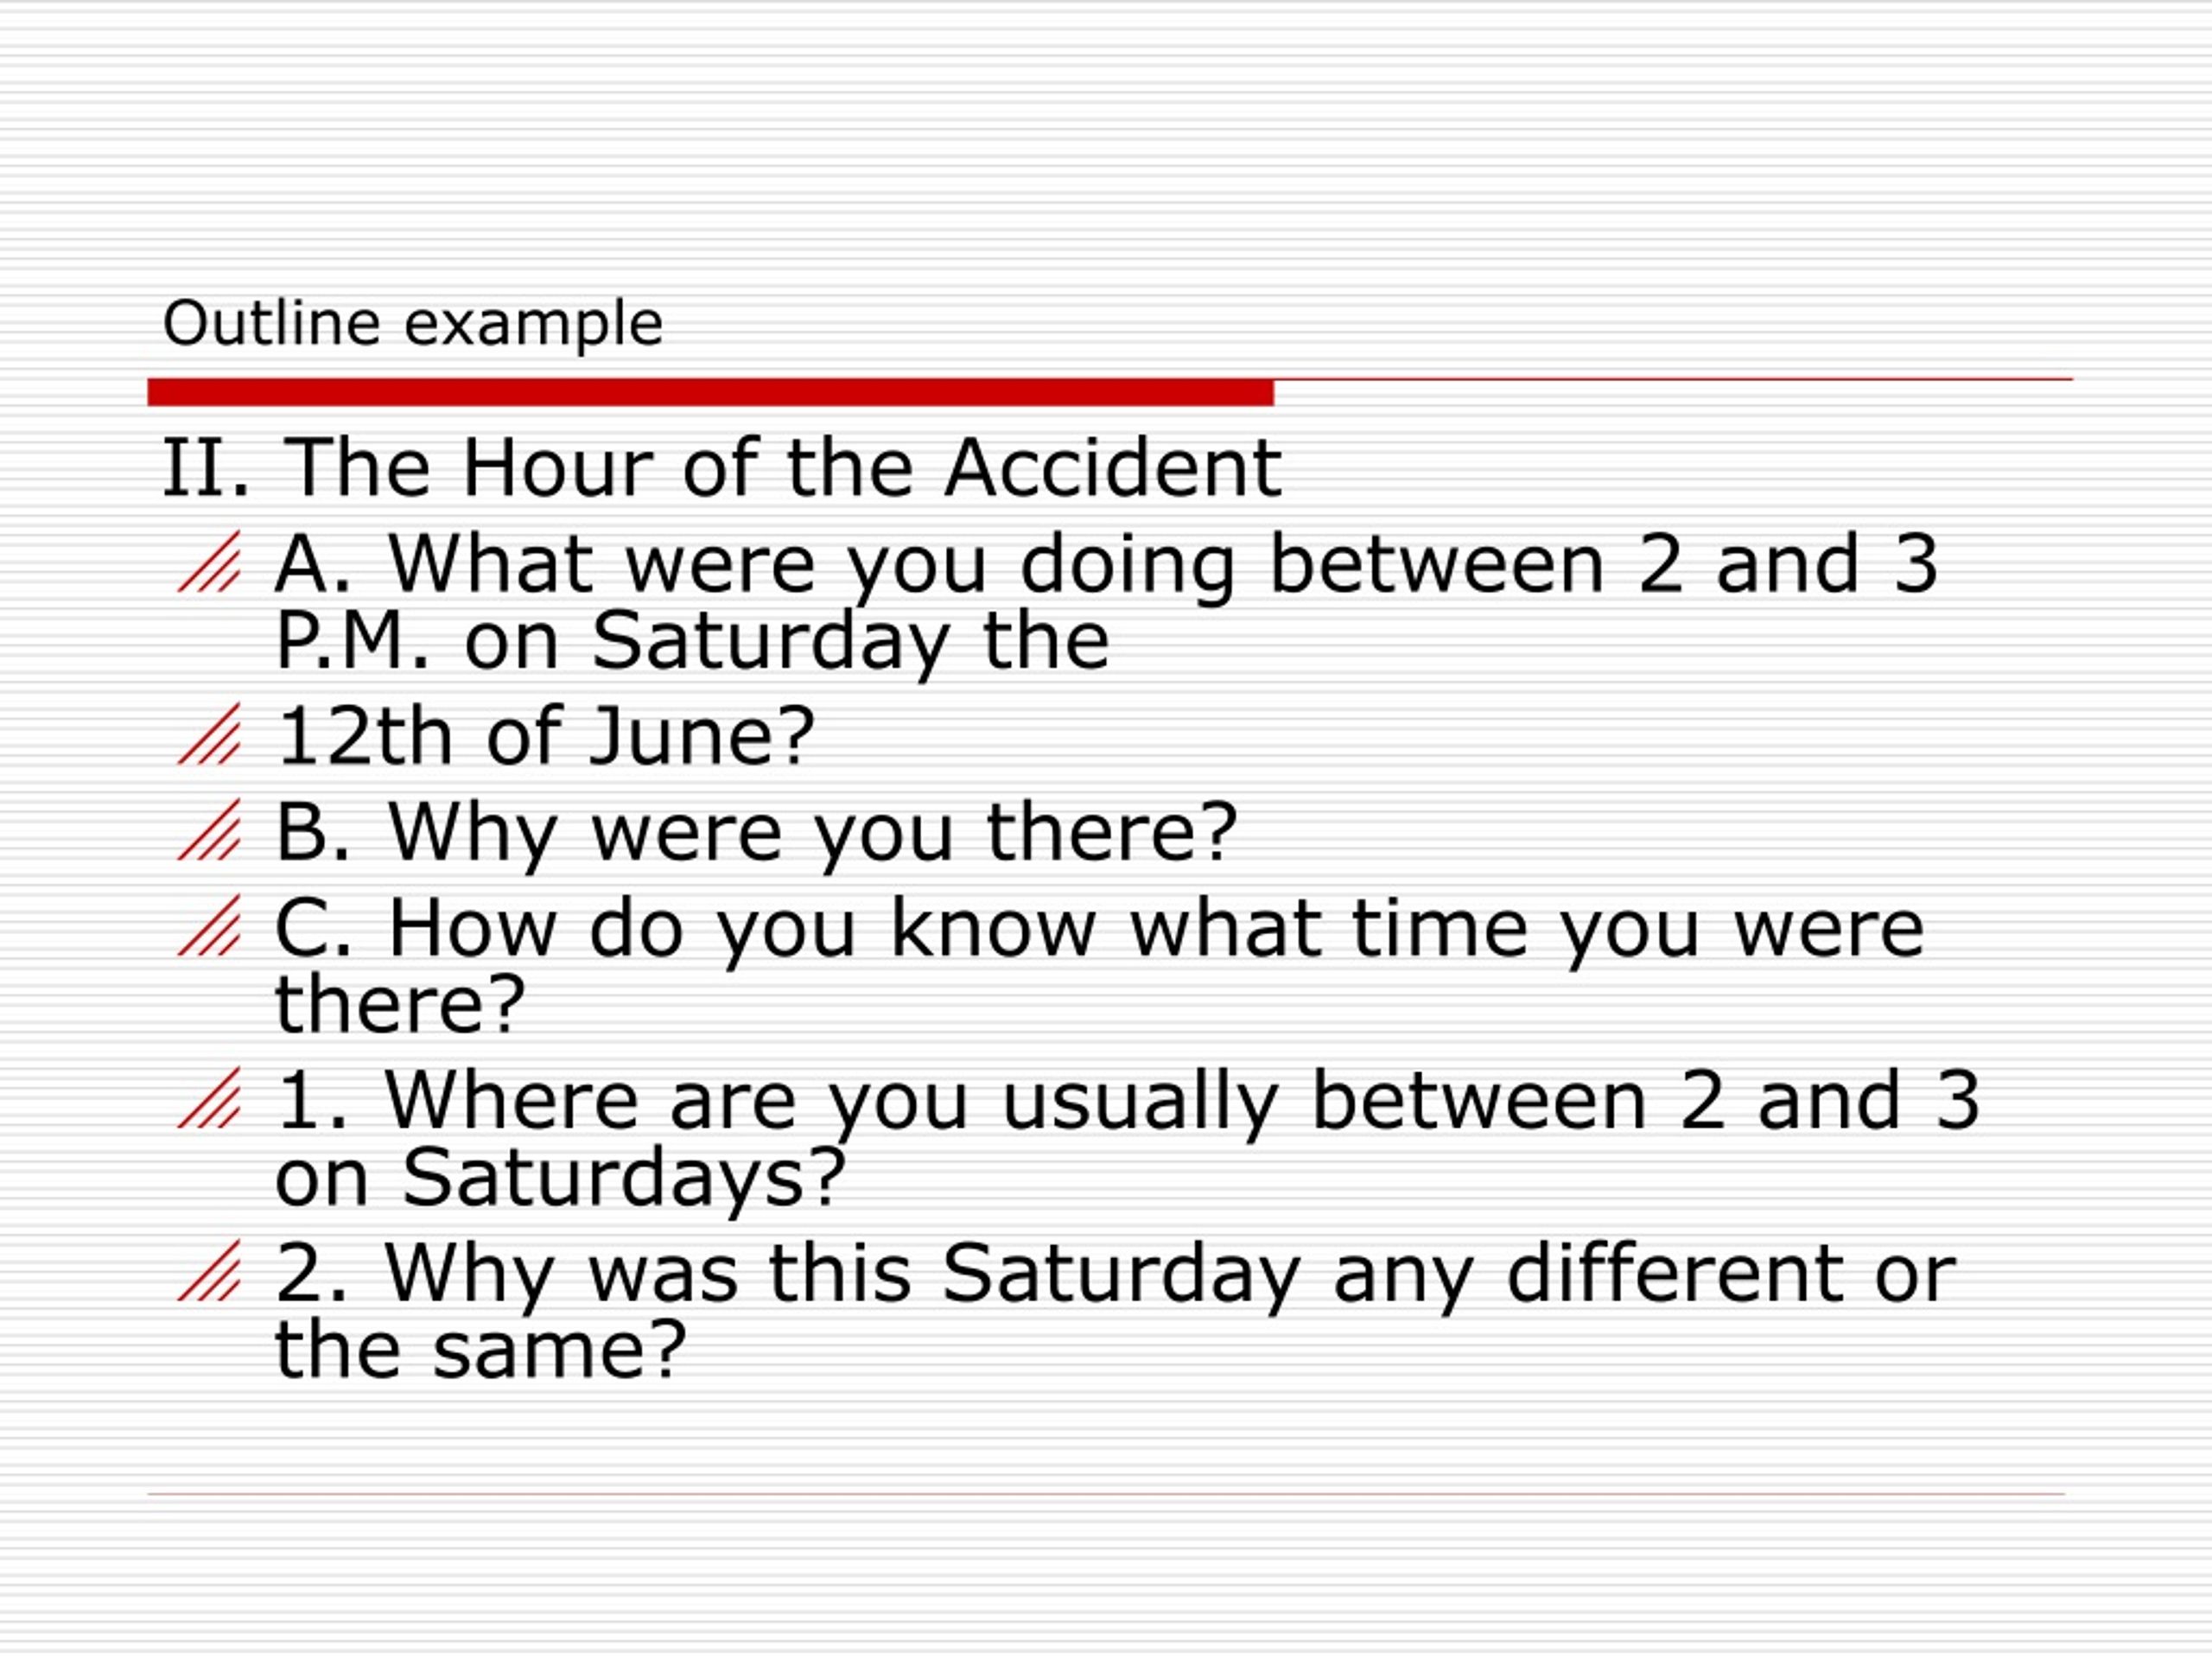
Task: Click the bullet icon beside "A. What were you doing"
Action: point(209,561)
